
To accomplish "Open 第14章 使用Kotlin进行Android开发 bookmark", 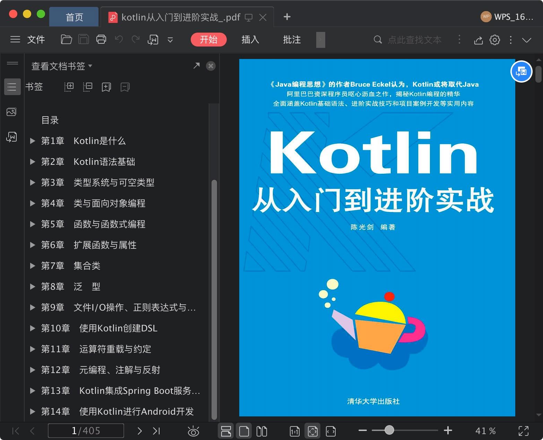I will point(117,412).
